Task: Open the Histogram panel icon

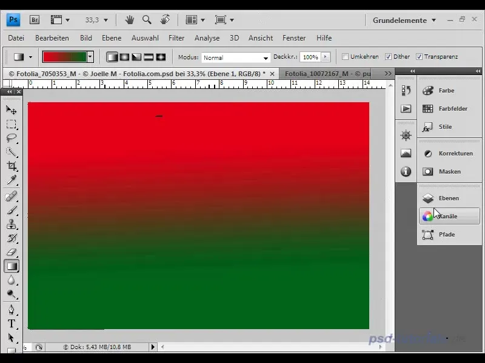Action: 406,153
